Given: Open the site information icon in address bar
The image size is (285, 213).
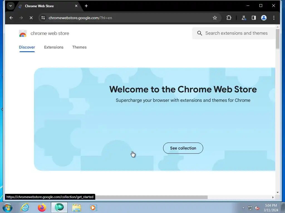Looking at the screenshot, I should click(x=43, y=18).
